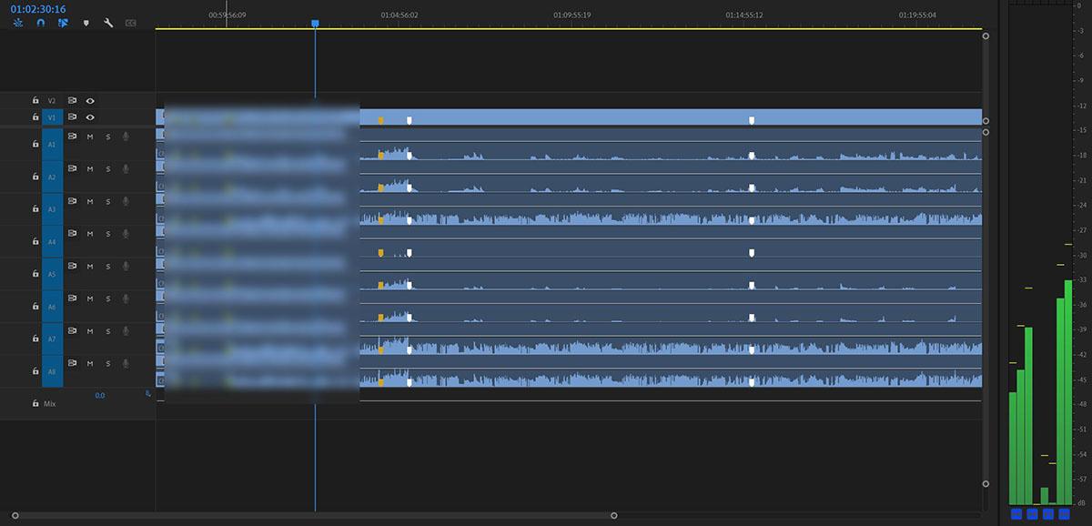Solo third channel under audio meters

[x=1048, y=514]
